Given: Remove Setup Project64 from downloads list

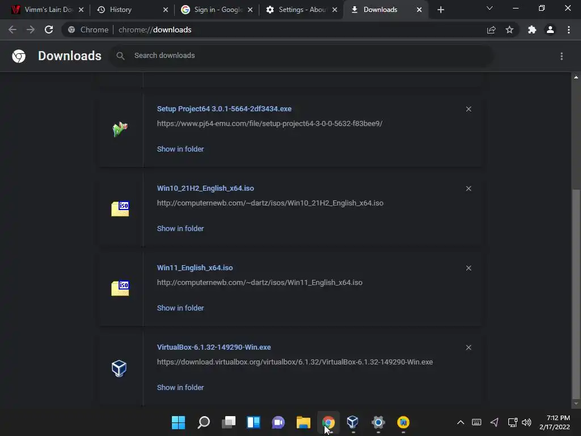Looking at the screenshot, I should coord(469,109).
